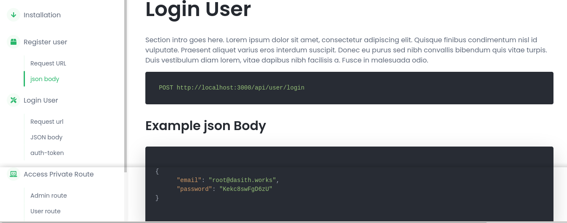567x223 pixels.
Task: Open JSON body under Login User
Action: click(x=46, y=137)
